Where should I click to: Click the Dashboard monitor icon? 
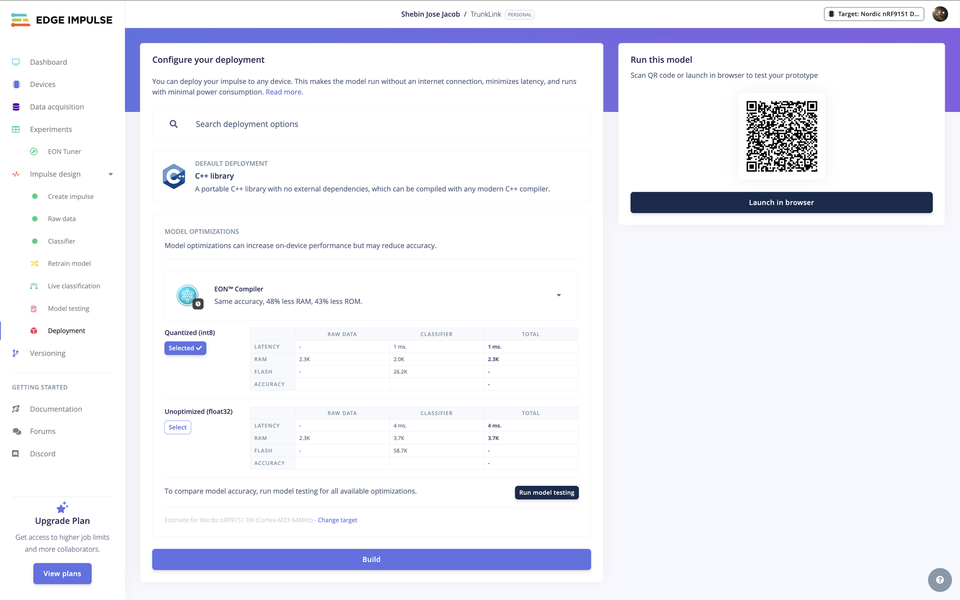(x=16, y=62)
